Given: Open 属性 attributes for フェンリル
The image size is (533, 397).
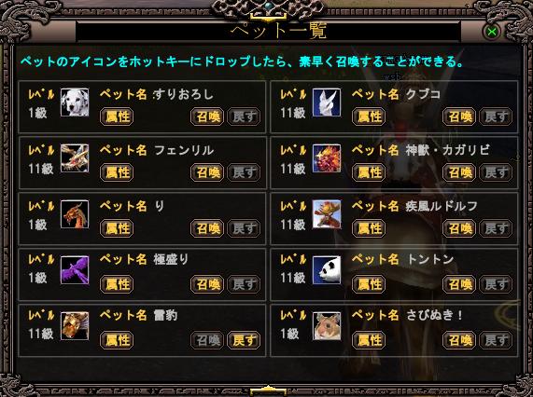Looking at the screenshot, I should coord(117,172).
